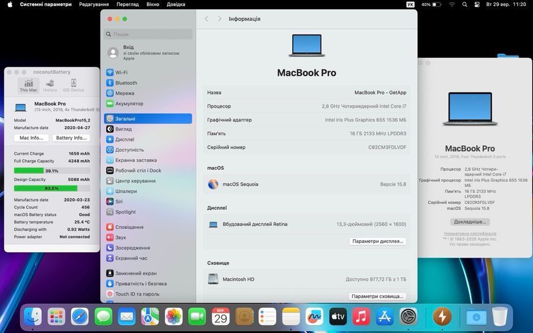Viewport: 533px width, 333px height.
Task: Select Робочий стіл і Dock
Action: [x=148, y=171]
